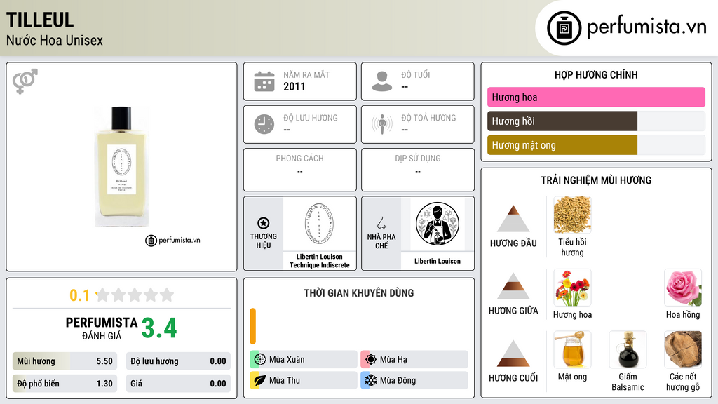Click the Perfumista rating score 3.4
This screenshot has height=404, width=718.
tap(159, 328)
